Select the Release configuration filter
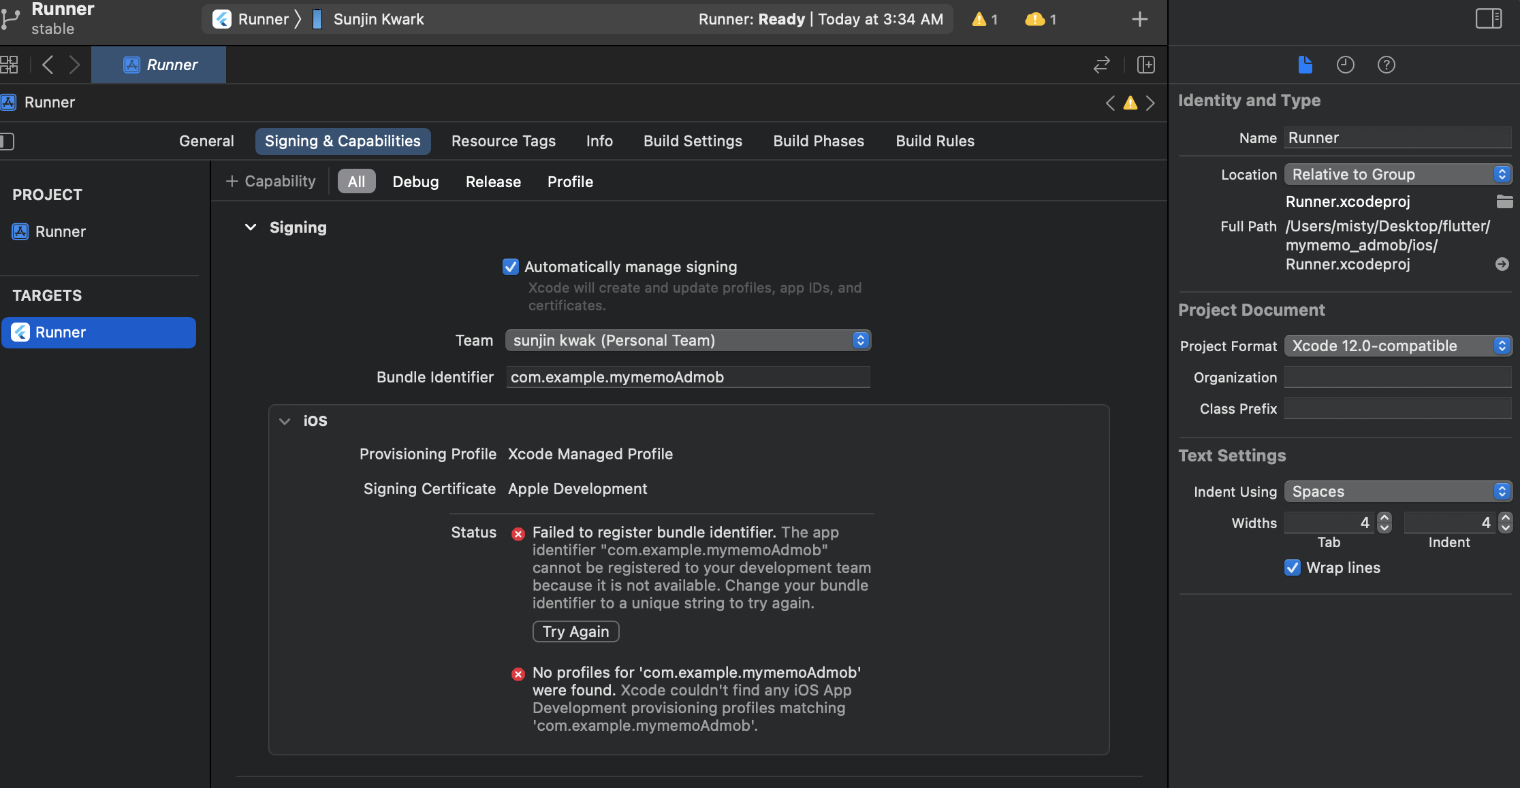 [x=493, y=182]
